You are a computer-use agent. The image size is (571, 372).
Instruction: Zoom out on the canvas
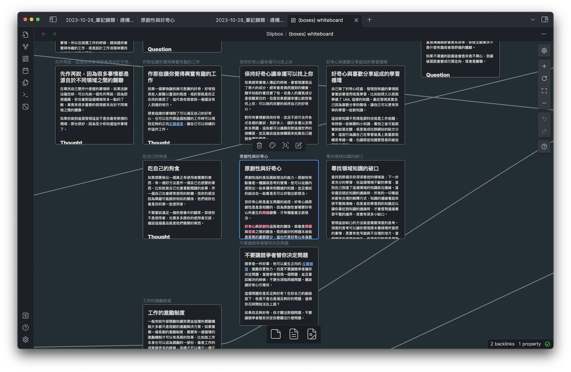coord(544,103)
